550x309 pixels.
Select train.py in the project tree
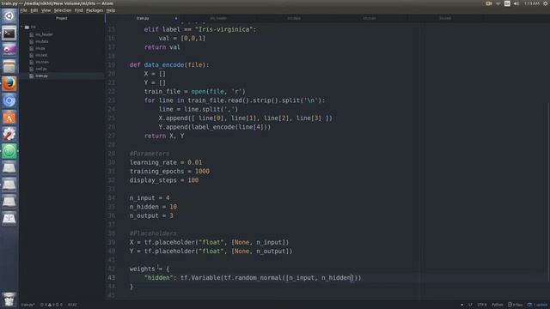coord(41,76)
